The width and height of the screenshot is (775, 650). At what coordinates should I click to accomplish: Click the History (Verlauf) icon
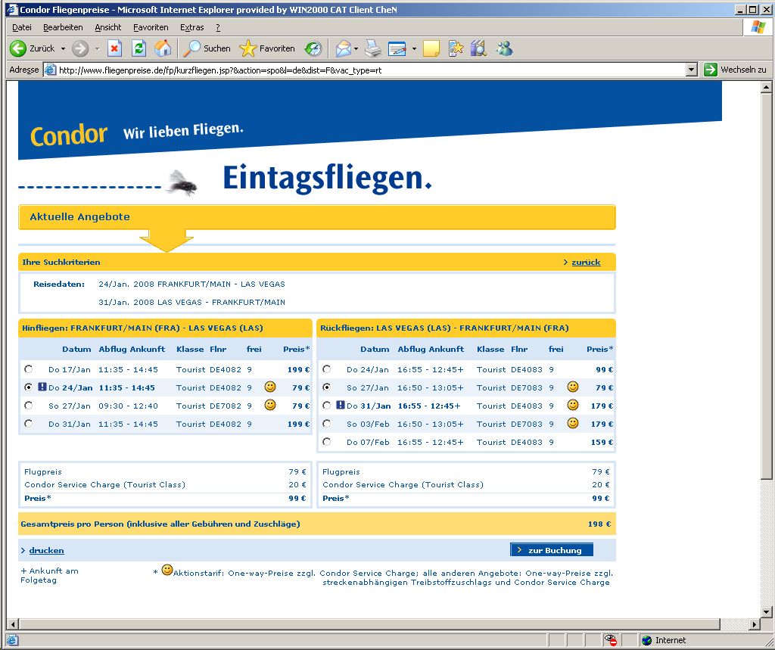313,48
